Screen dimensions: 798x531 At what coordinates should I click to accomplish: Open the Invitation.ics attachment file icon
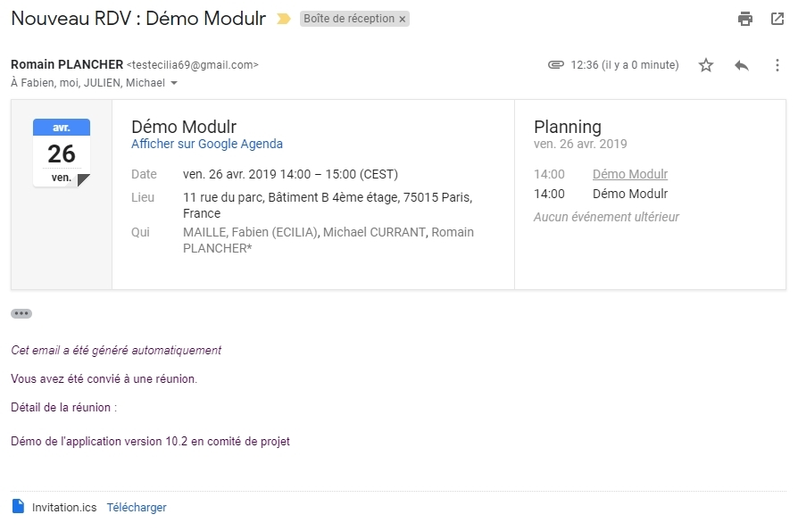18,507
